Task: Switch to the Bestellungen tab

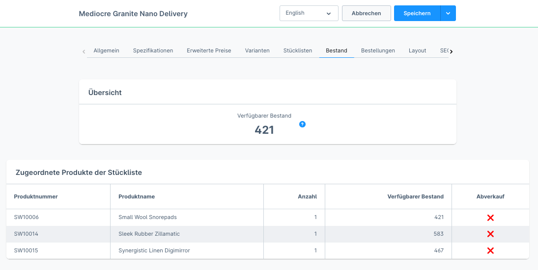Action: 378,50
